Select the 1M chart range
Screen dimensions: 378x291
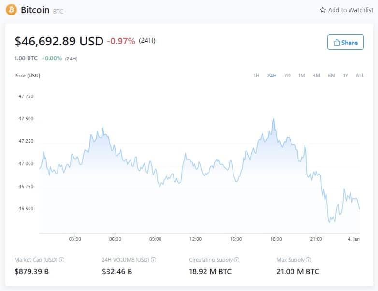(x=301, y=76)
